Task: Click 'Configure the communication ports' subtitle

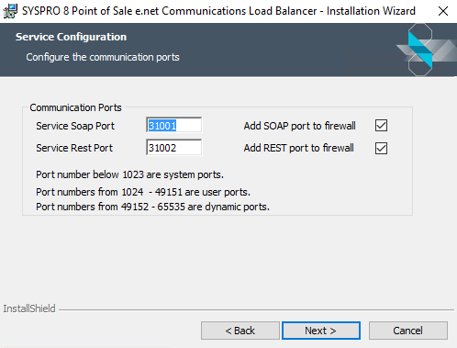Action: 103,57
